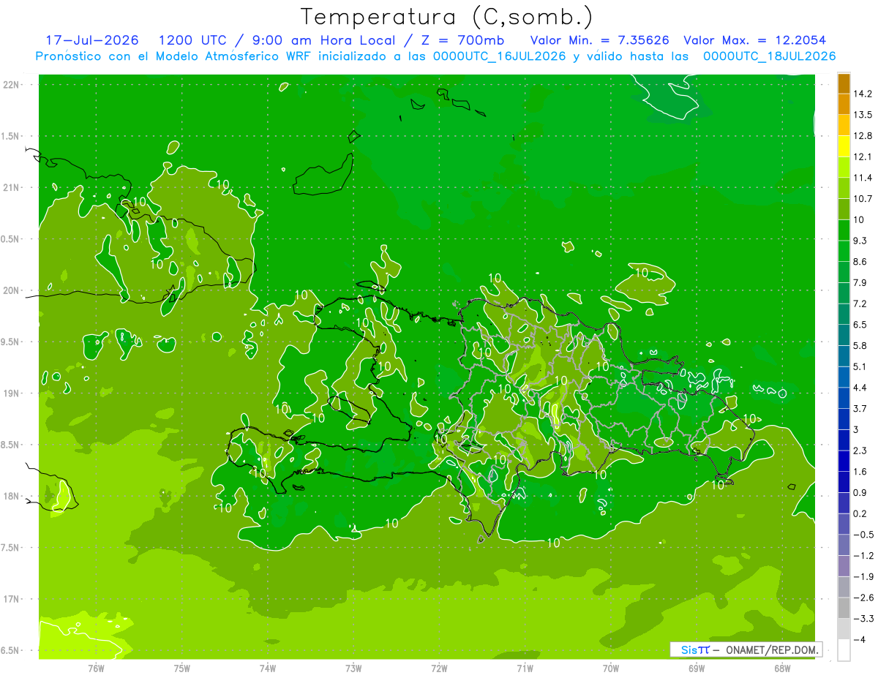This screenshot has width=878, height=678.
Task: Click the '68W' longitude axis label
Action: (782, 668)
